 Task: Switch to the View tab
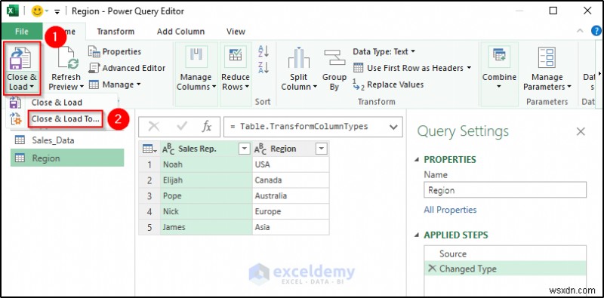tap(236, 32)
